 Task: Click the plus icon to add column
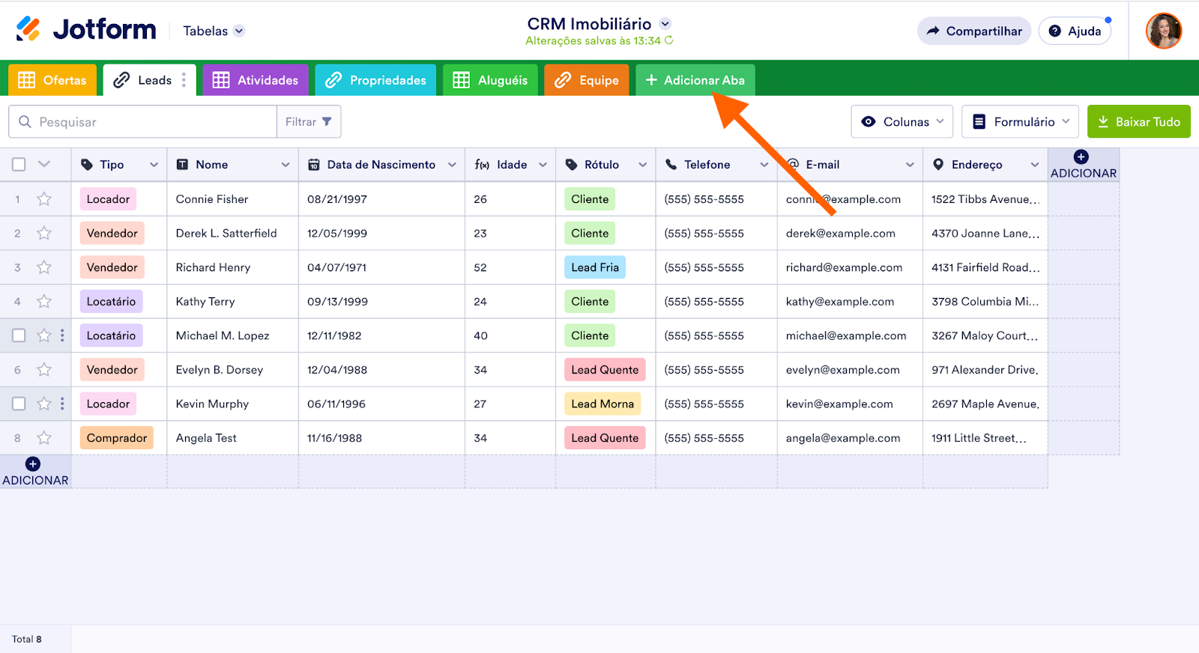point(1081,157)
